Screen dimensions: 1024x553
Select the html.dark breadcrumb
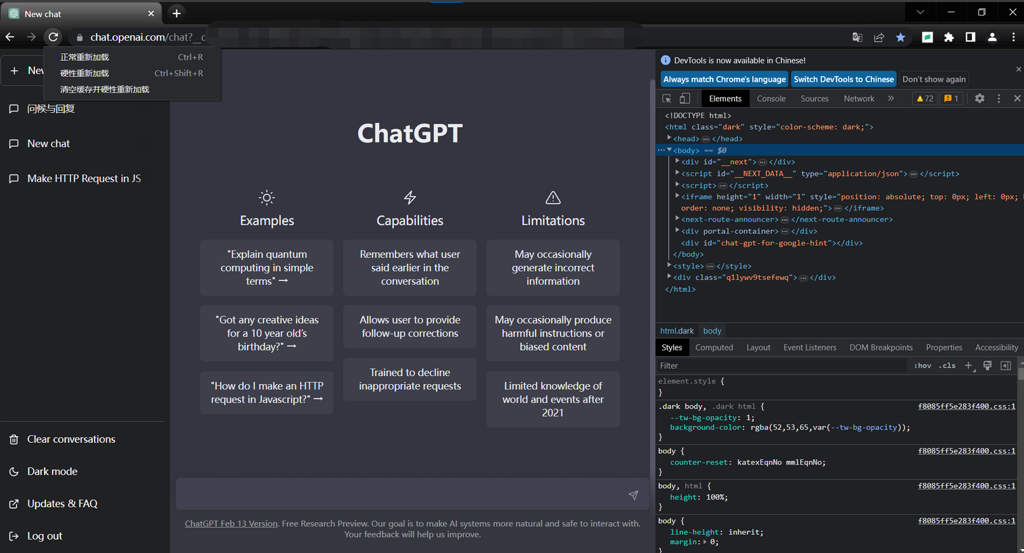coord(677,331)
